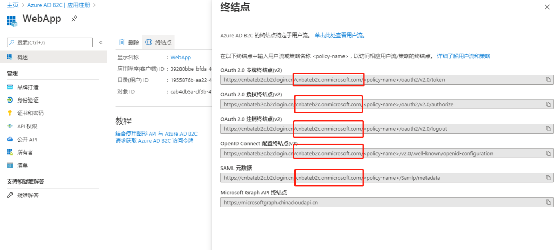Viewport: 557px width, 250px height.
Task: Pin the WebApp page
Action: (x=74, y=19)
